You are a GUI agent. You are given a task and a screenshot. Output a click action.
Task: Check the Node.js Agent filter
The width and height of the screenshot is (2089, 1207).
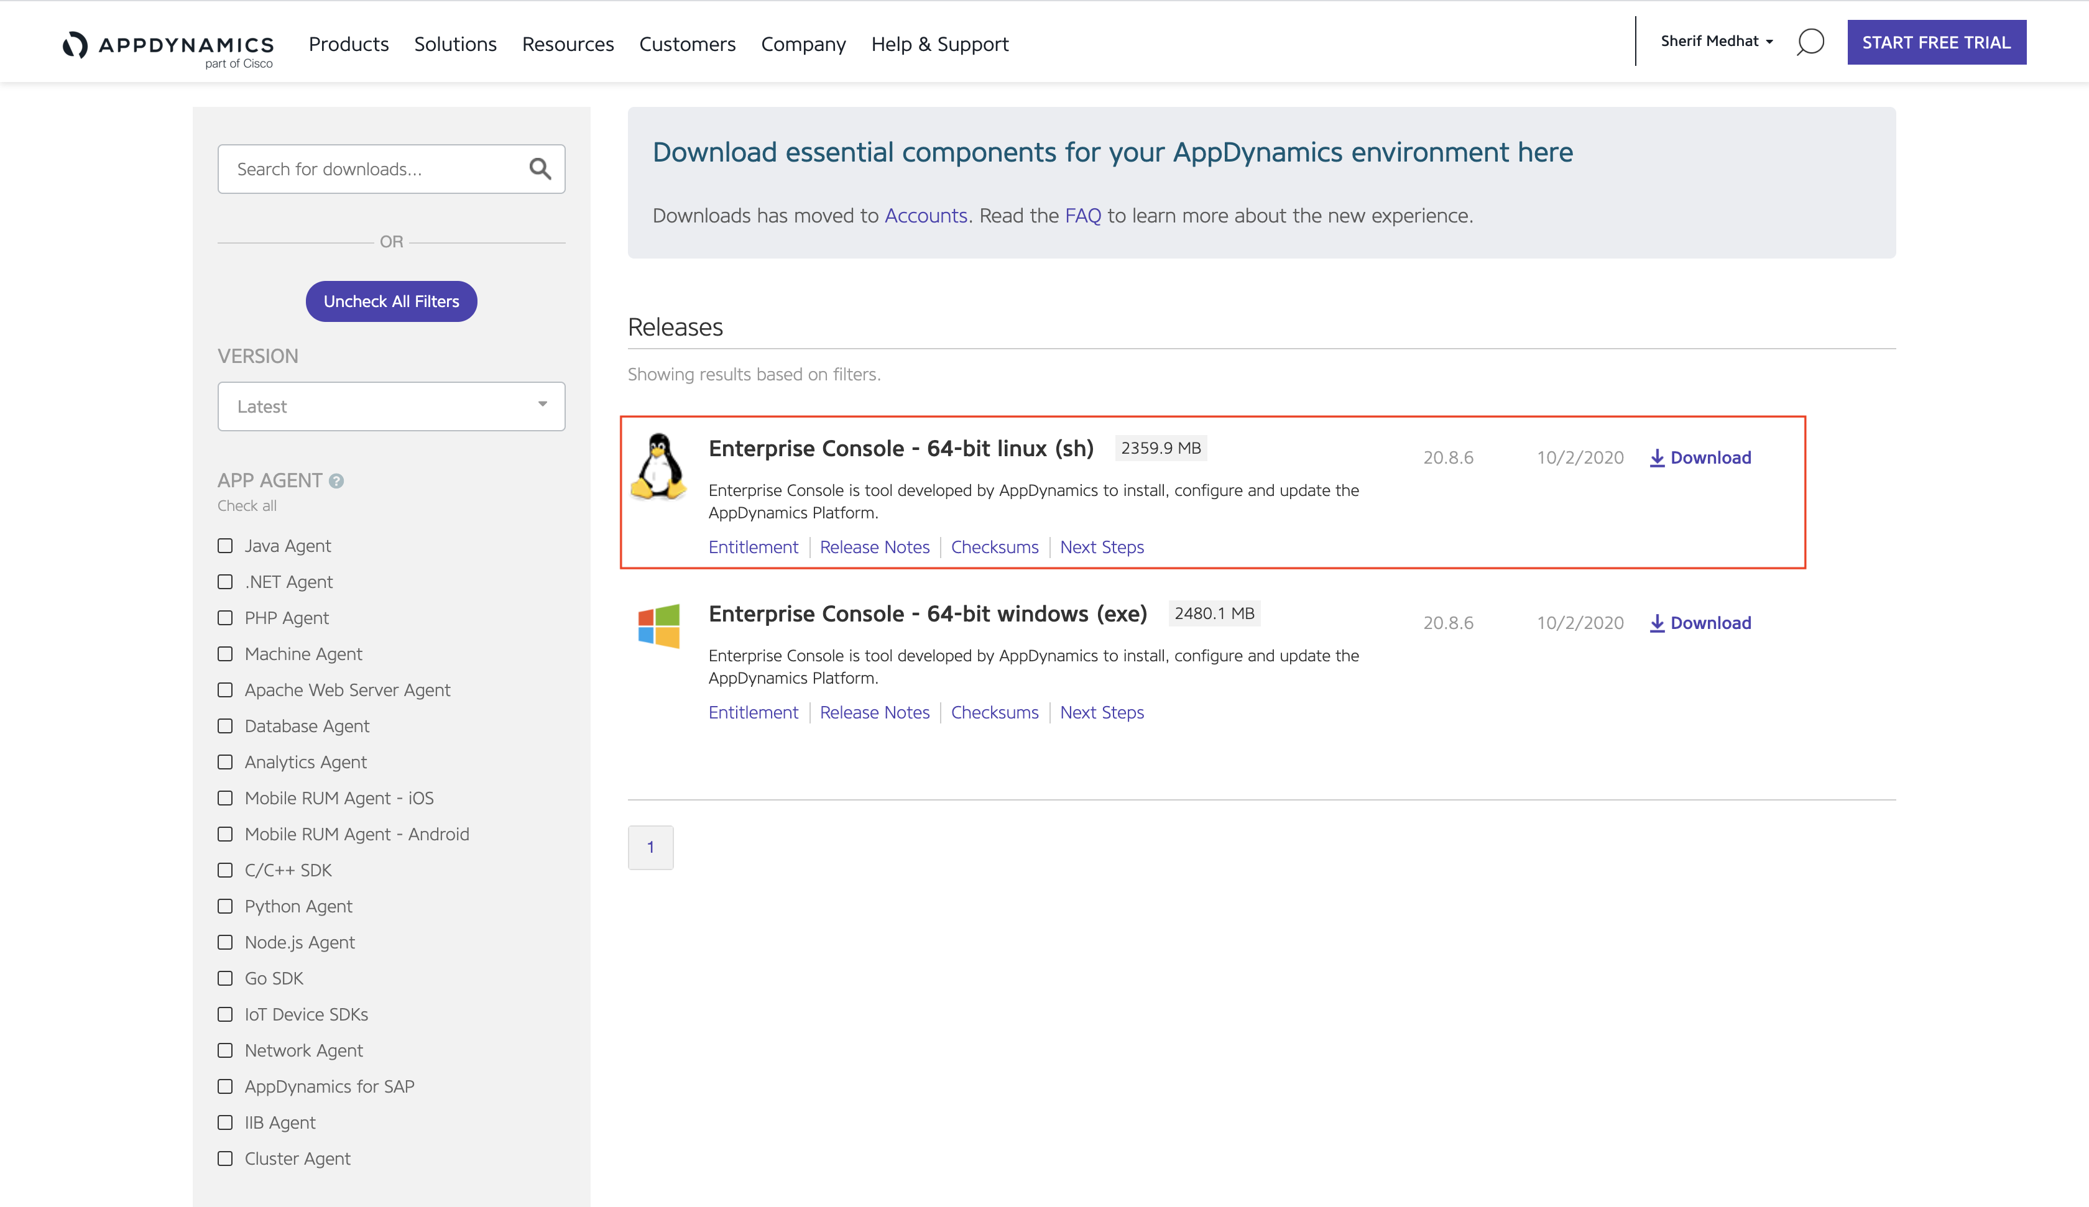[x=224, y=943]
